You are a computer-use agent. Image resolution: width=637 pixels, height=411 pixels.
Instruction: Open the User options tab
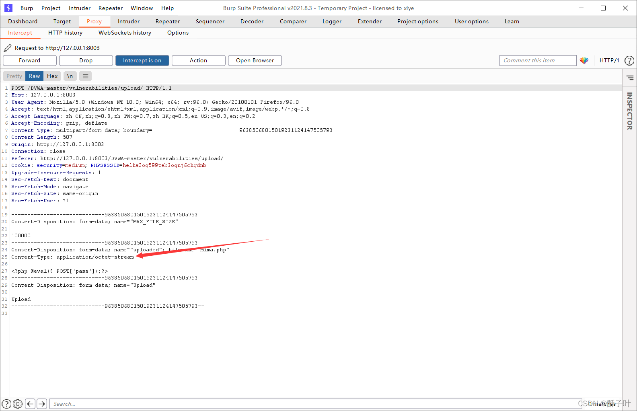coord(472,21)
